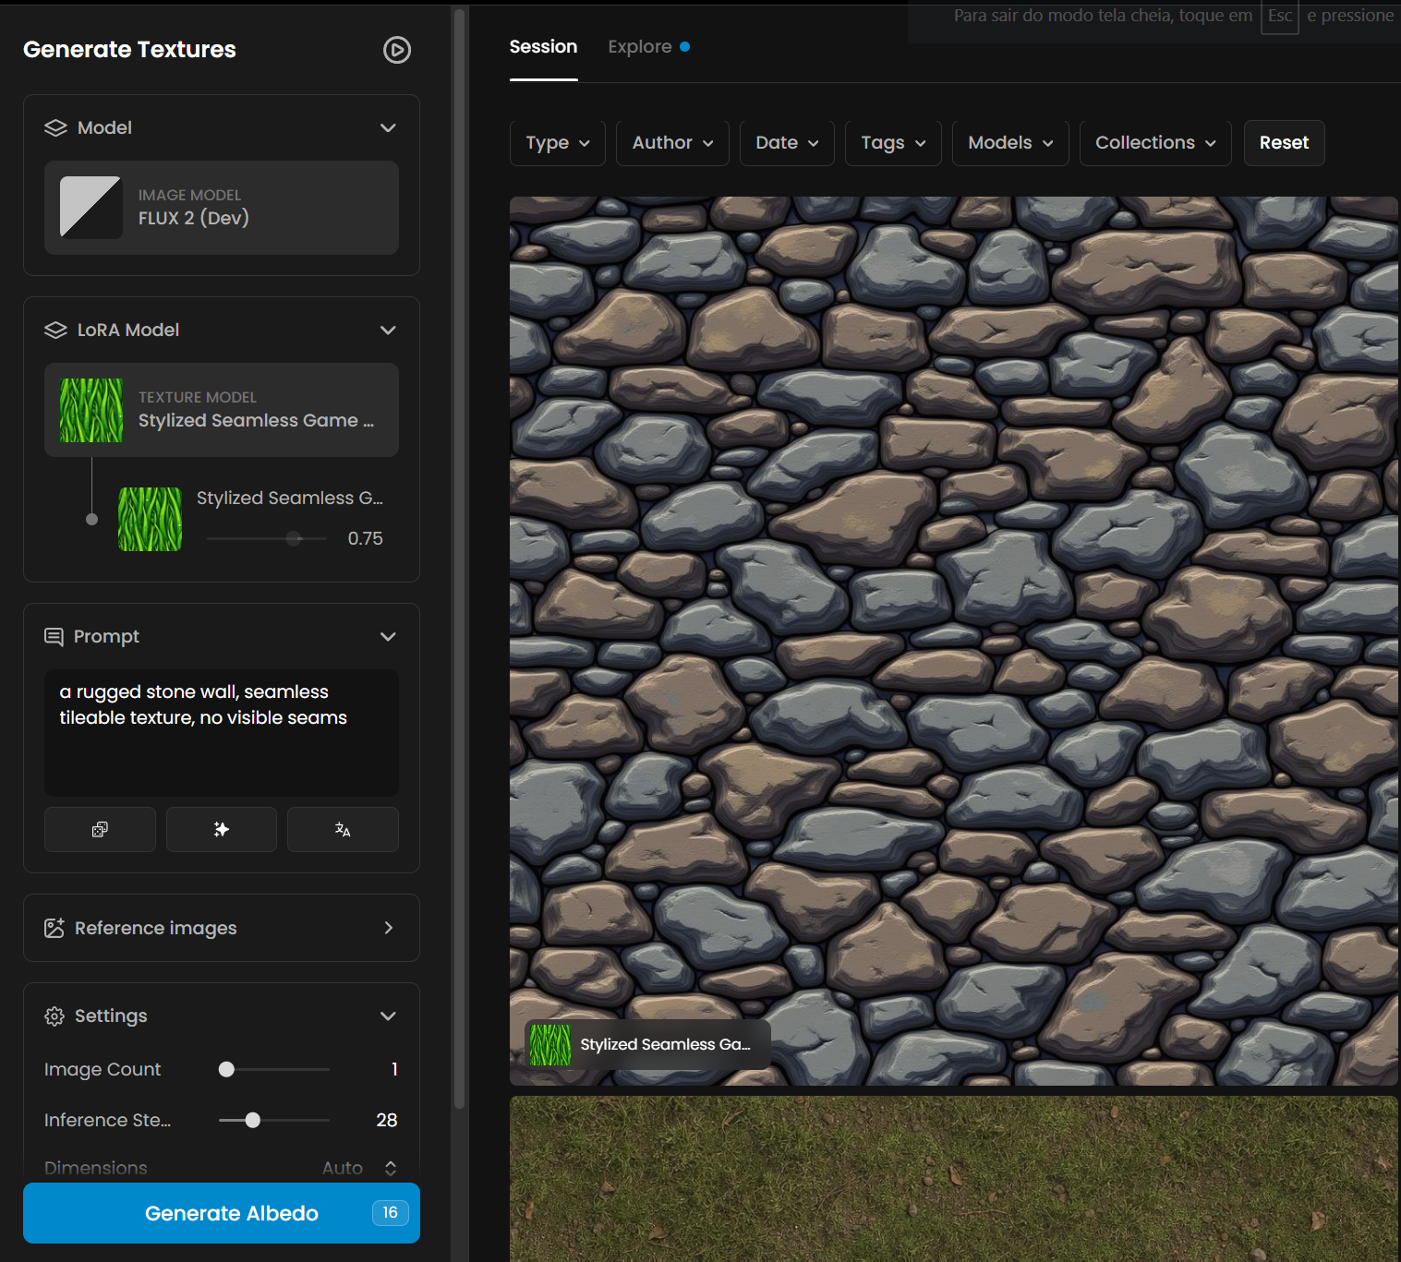Image resolution: width=1401 pixels, height=1262 pixels.
Task: Click inside the prompt text field
Action: [x=222, y=733]
